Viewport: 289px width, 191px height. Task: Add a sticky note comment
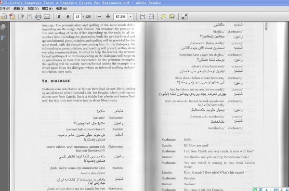click(x=163, y=16)
